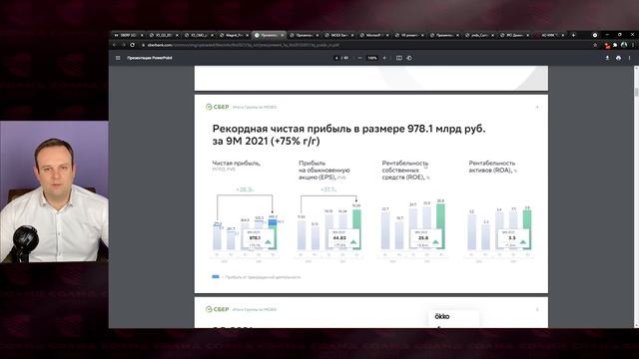Click the Рентабельность собственных средств (ROE) title
Image resolution: width=639 pixels, height=359 pixels.
point(406,171)
